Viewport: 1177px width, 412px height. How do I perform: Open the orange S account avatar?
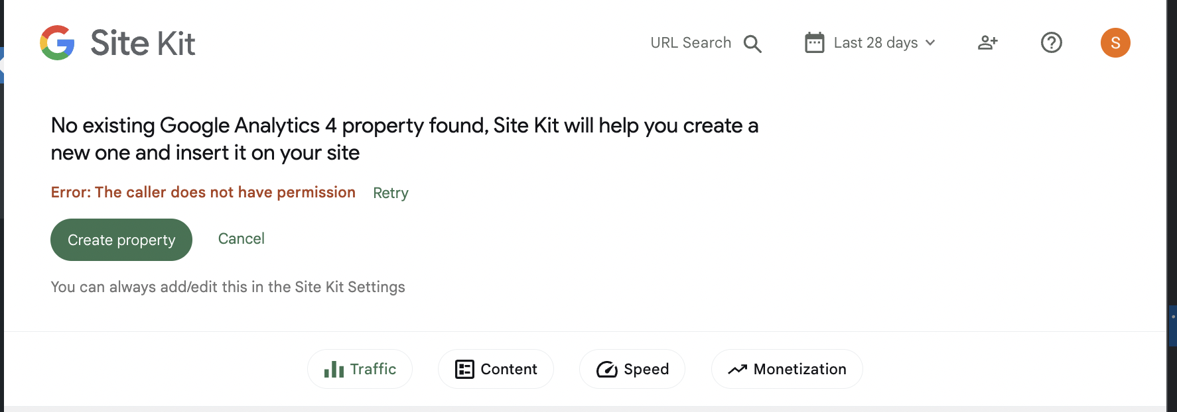tap(1115, 42)
